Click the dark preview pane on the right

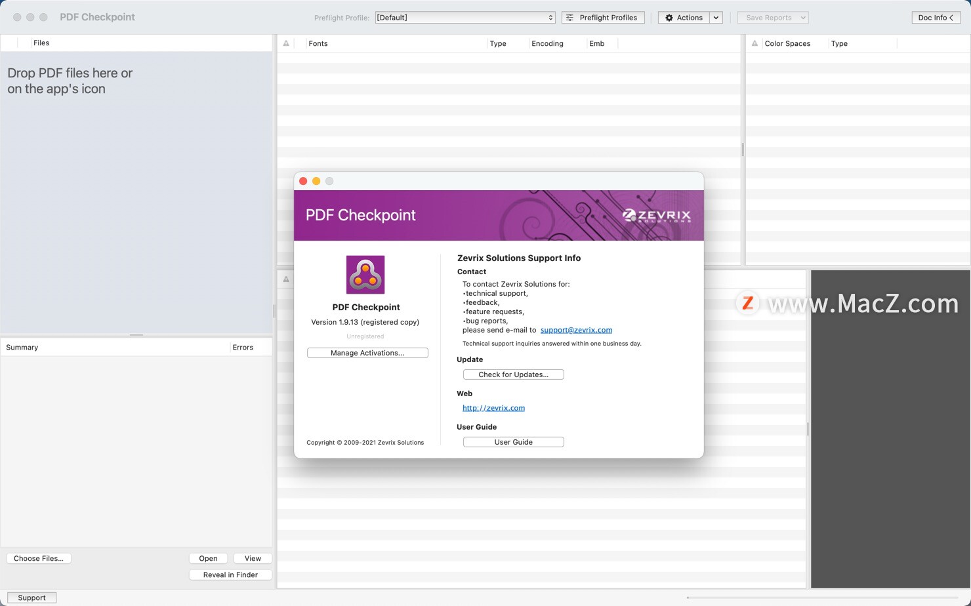890,429
